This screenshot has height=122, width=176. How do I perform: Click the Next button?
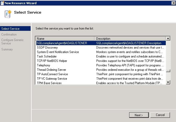click(139, 115)
